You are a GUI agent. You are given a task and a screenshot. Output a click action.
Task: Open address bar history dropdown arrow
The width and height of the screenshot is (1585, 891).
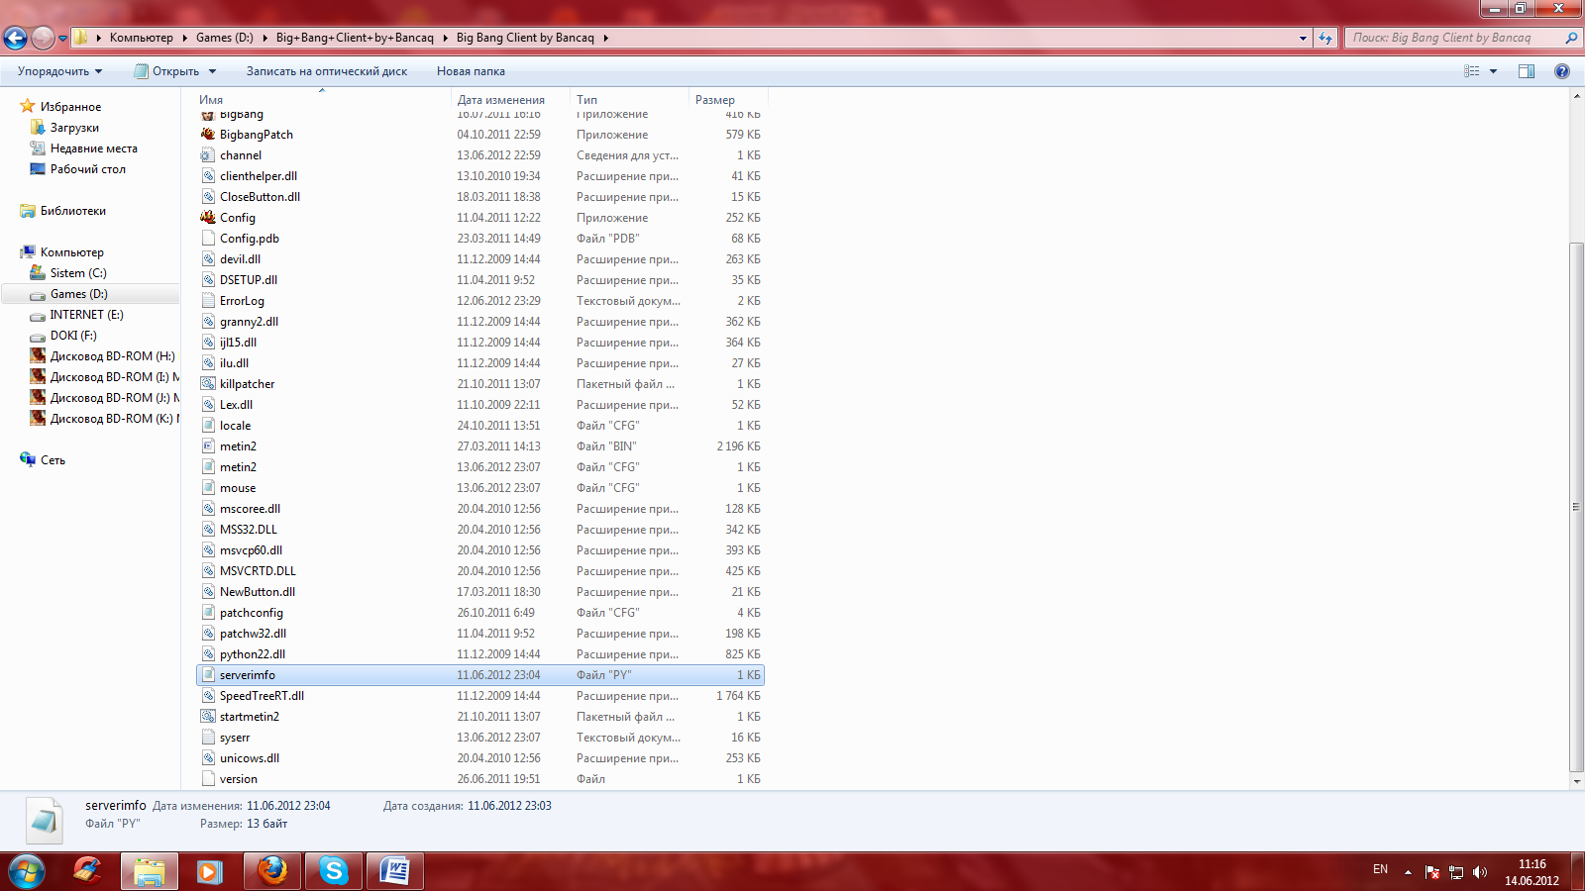pyautogui.click(x=1303, y=38)
